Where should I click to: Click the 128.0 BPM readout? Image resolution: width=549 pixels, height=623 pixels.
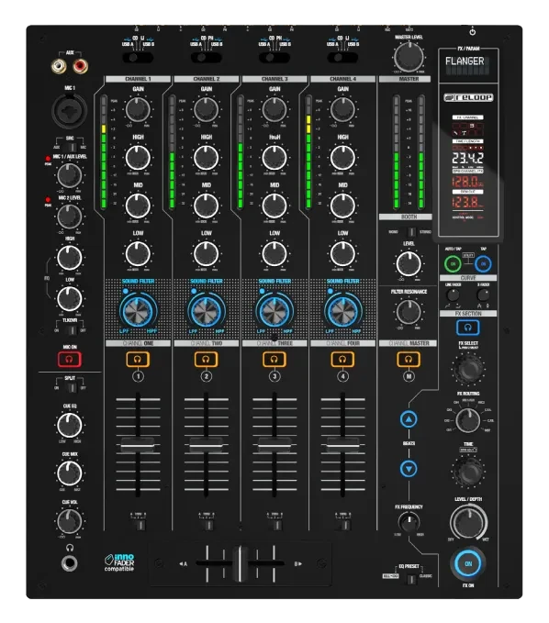pyautogui.click(x=467, y=182)
